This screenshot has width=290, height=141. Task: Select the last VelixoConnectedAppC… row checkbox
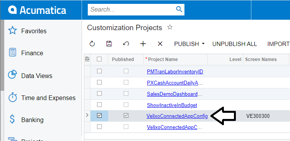[x=99, y=127]
